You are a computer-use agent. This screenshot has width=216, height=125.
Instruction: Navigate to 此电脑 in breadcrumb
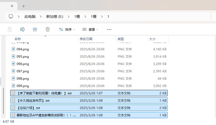point(30,17)
